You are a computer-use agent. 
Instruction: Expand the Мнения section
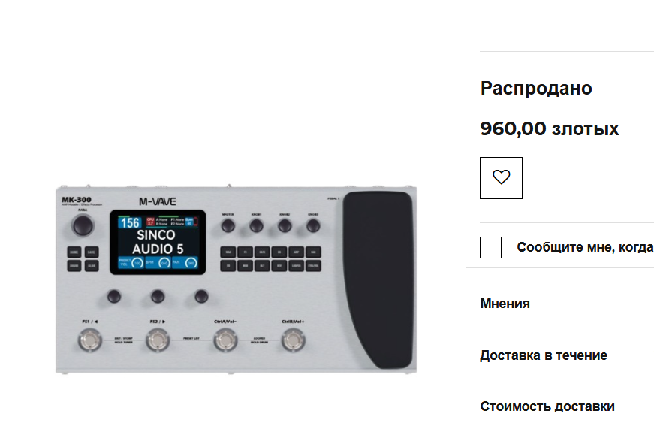[505, 304]
